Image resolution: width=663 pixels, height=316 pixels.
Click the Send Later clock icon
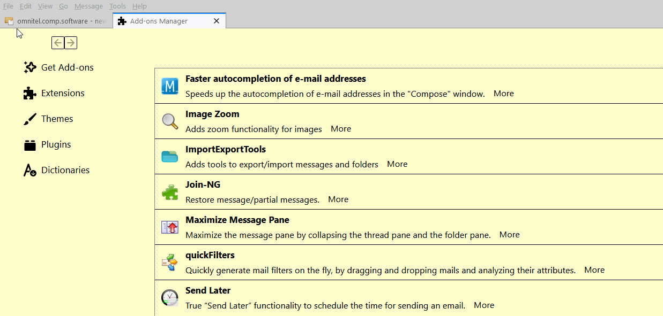click(x=170, y=298)
